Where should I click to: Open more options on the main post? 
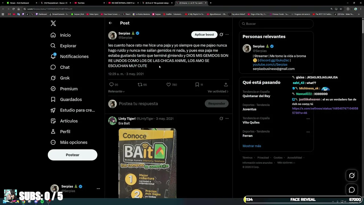(x=227, y=34)
